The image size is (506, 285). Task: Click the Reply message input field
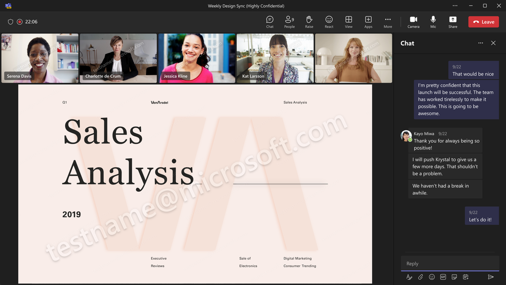pyautogui.click(x=450, y=263)
